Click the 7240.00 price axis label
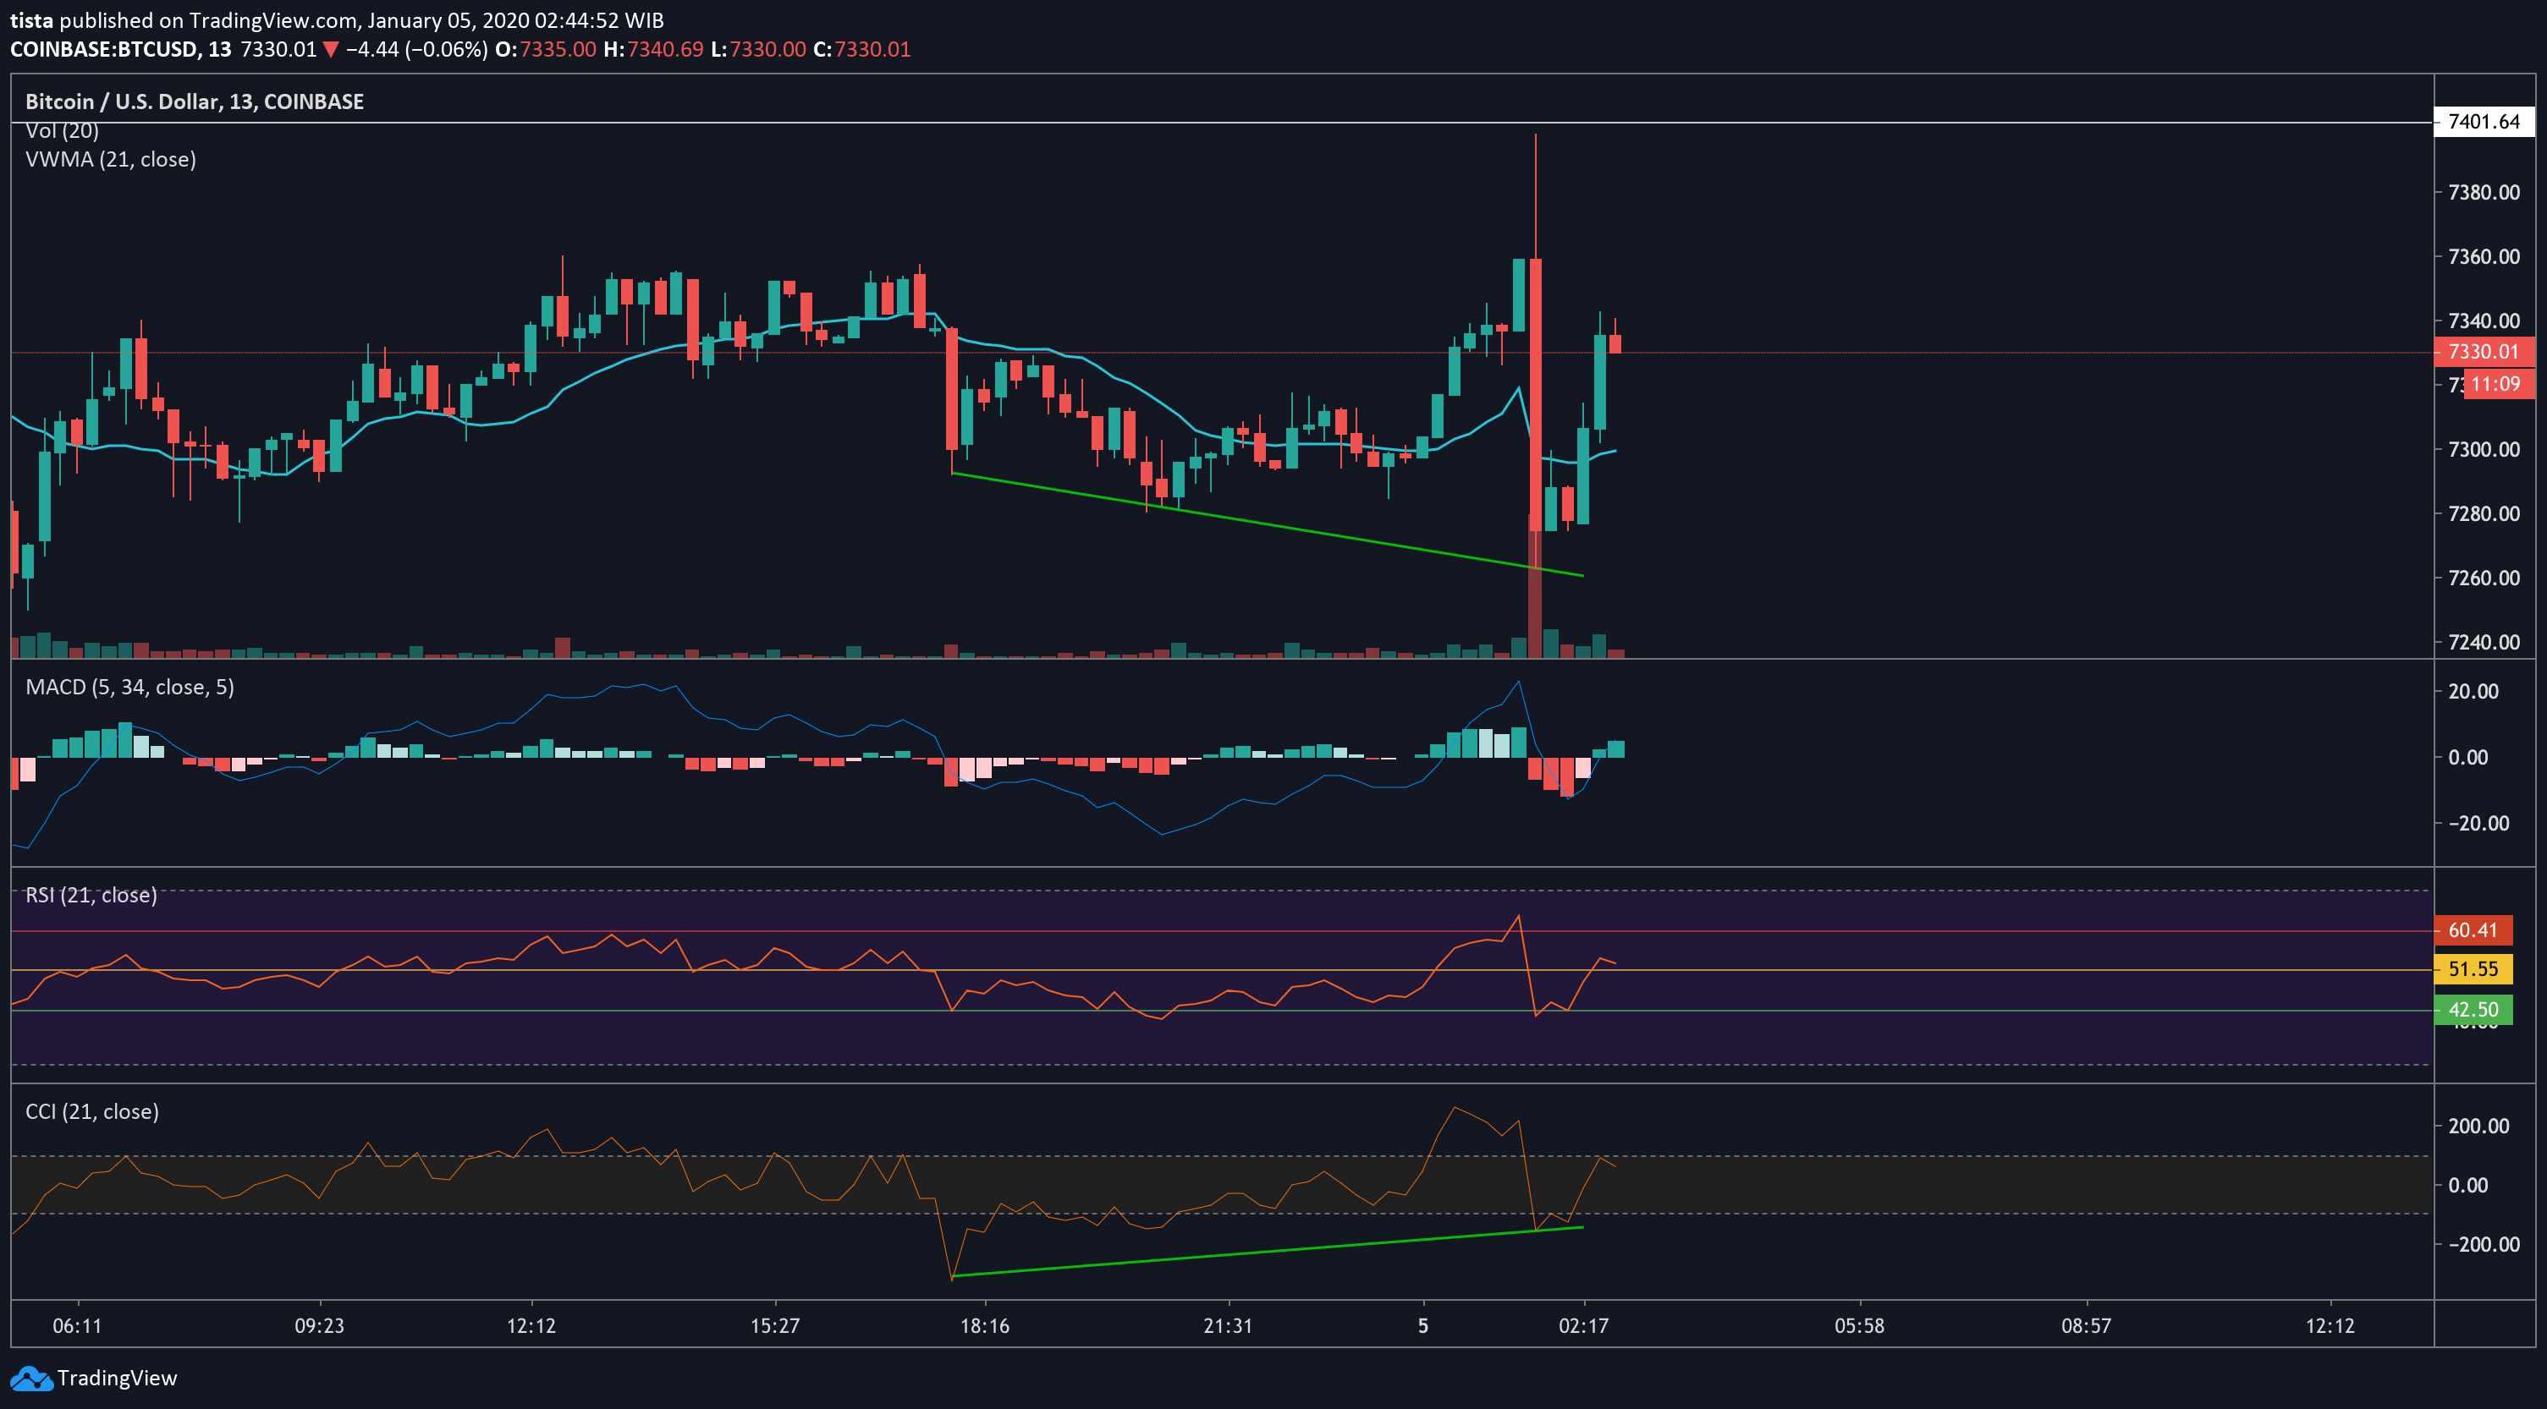Image resolution: width=2547 pixels, height=1409 pixels. pyautogui.click(x=2484, y=642)
